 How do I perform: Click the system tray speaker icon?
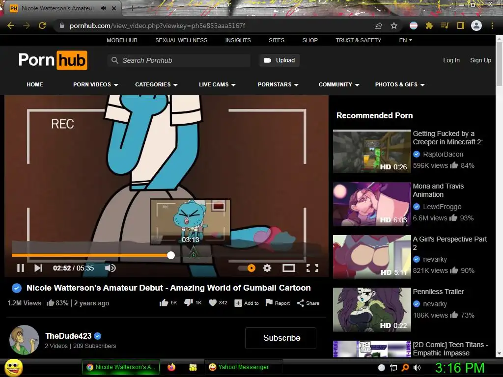417,368
